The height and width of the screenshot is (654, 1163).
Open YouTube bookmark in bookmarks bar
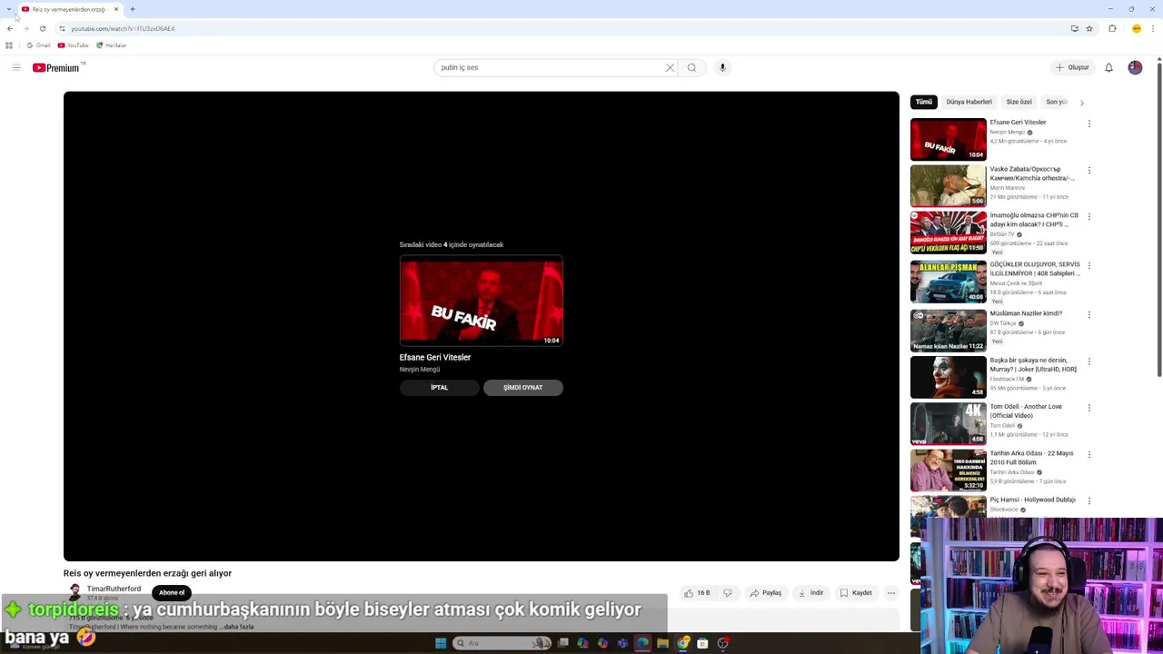(73, 45)
